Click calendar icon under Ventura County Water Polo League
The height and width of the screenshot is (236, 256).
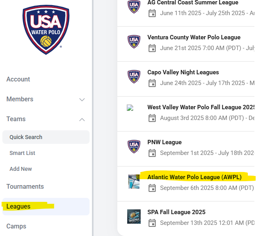coord(152,48)
